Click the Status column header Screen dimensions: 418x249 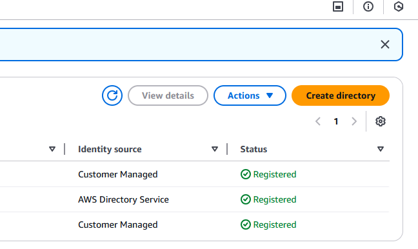point(254,149)
